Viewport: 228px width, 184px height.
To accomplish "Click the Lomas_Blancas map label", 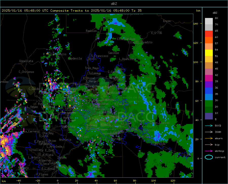I will (x=160, y=123).
